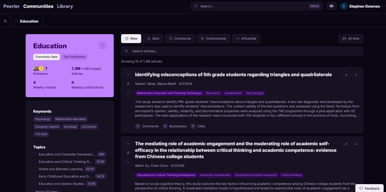Bookmark the triangles and quadrilaterals article

pyautogui.click(x=355, y=75)
